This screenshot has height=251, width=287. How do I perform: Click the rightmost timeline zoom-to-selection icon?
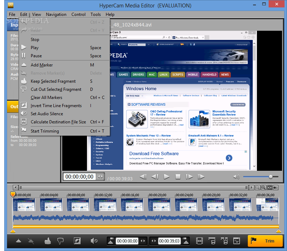pyautogui.click(x=276, y=188)
